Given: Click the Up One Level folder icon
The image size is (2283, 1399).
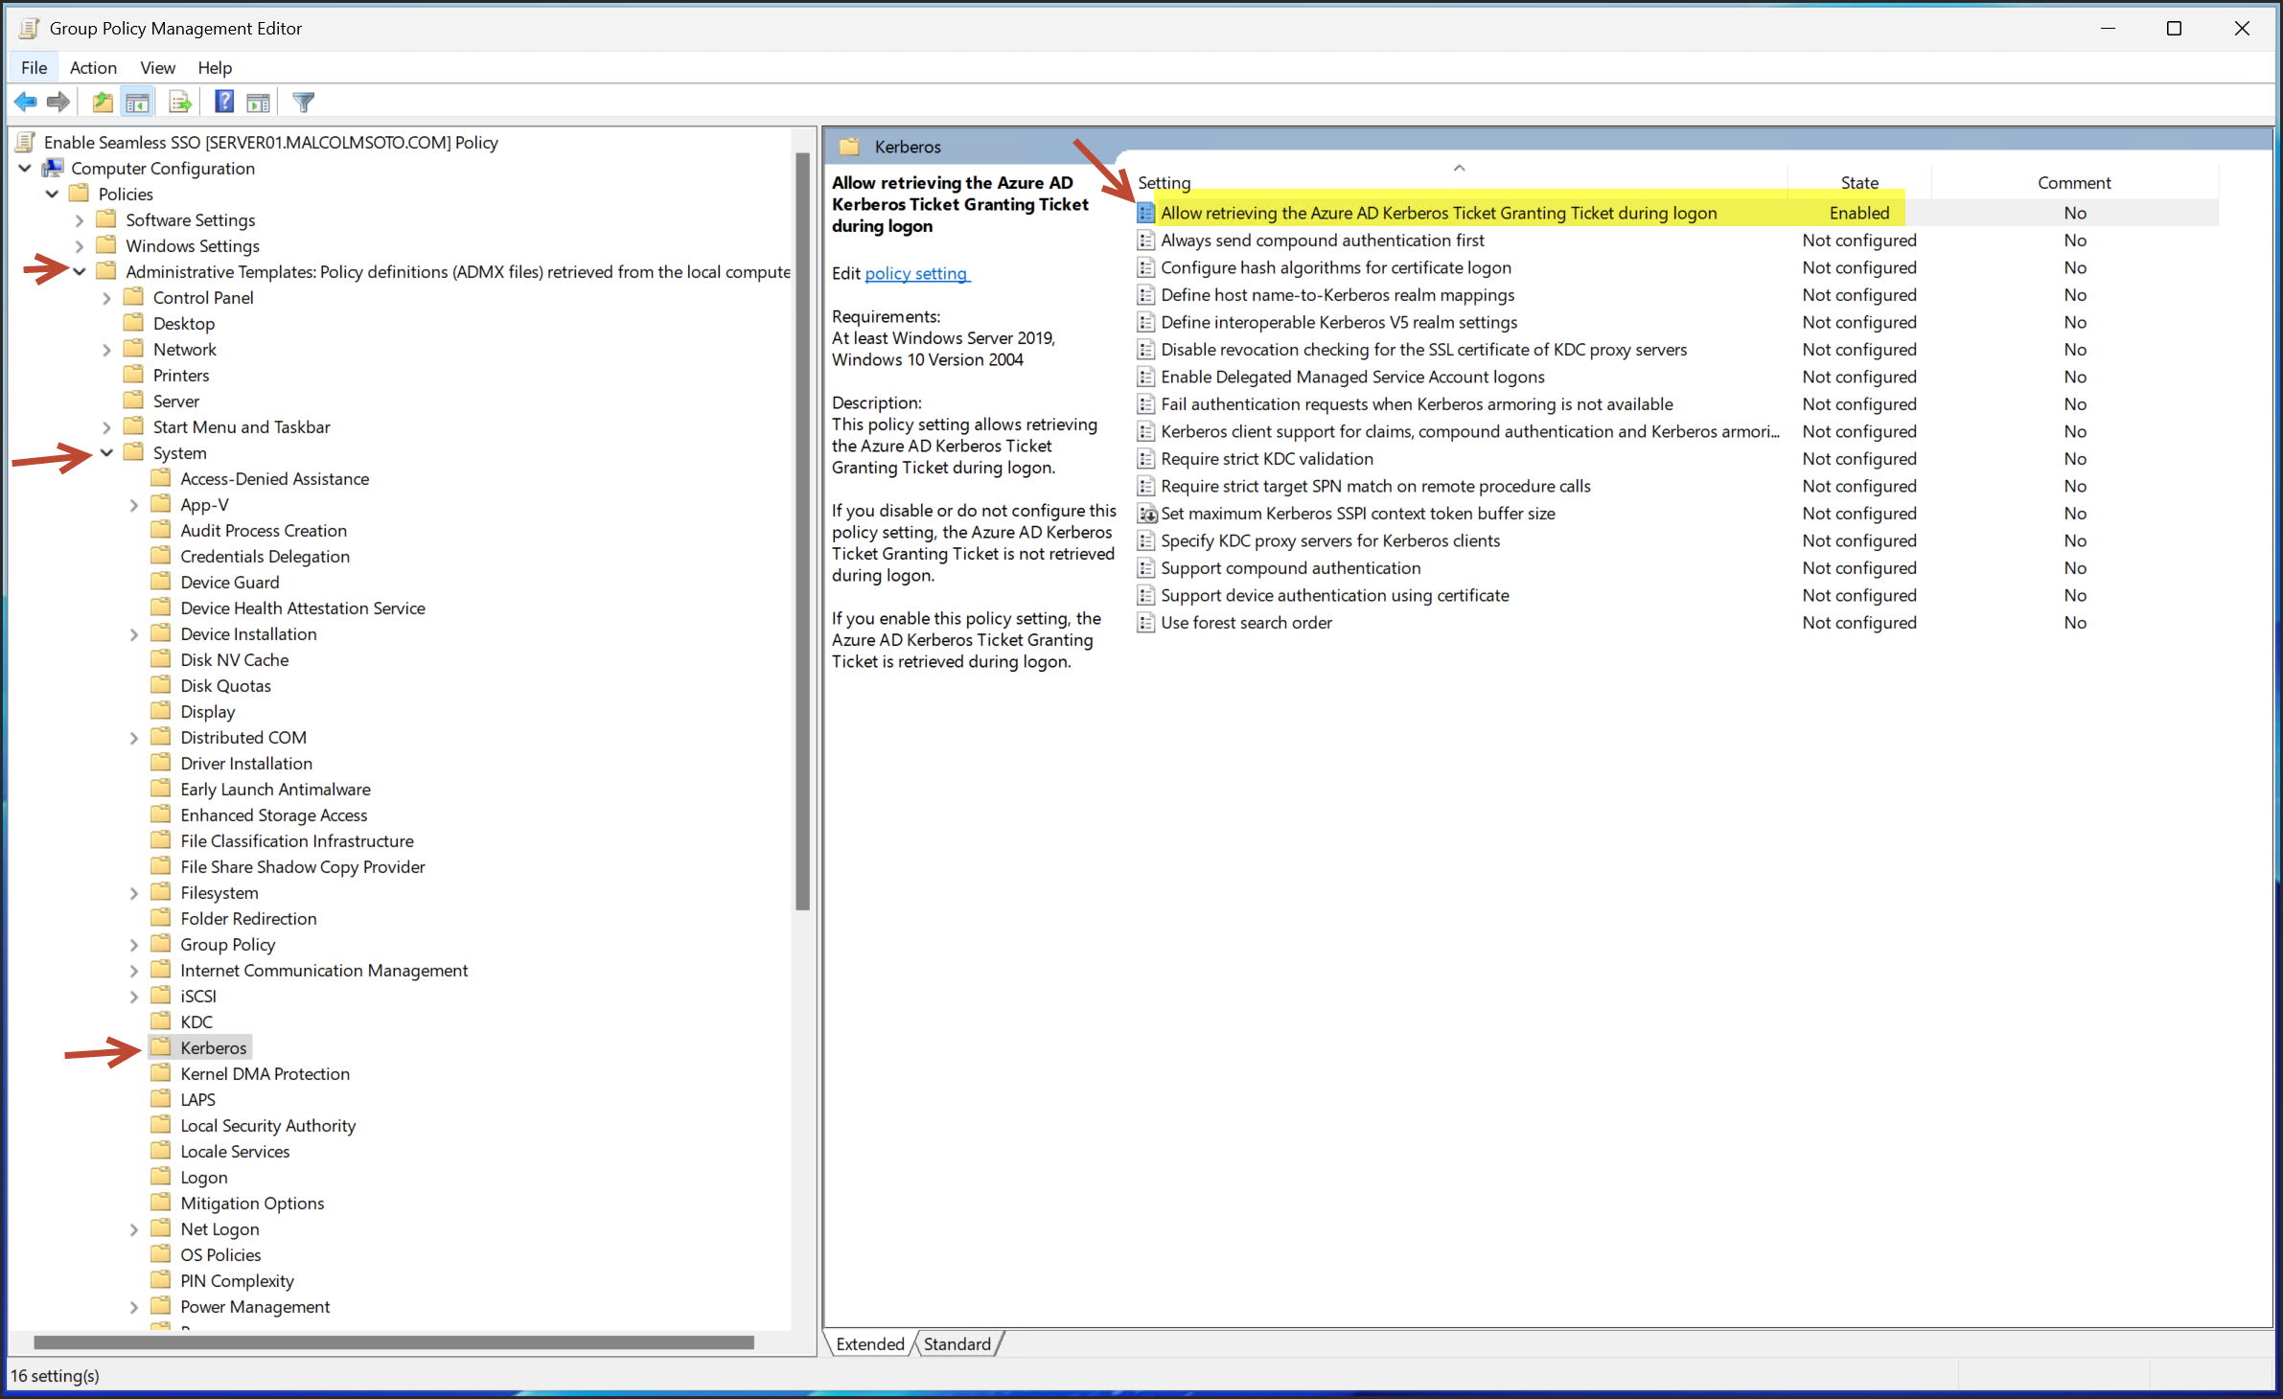Looking at the screenshot, I should coord(103,102).
